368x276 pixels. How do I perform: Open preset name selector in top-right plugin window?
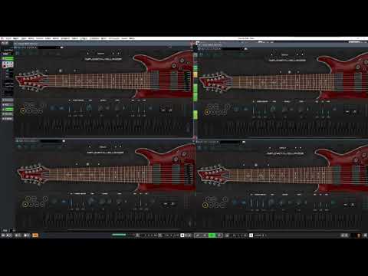(x=284, y=54)
